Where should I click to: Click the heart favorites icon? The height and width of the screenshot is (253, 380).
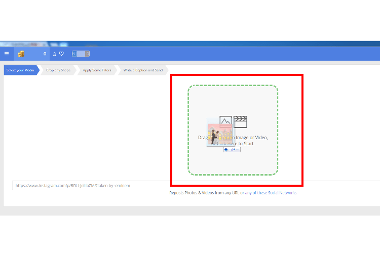coord(61,54)
